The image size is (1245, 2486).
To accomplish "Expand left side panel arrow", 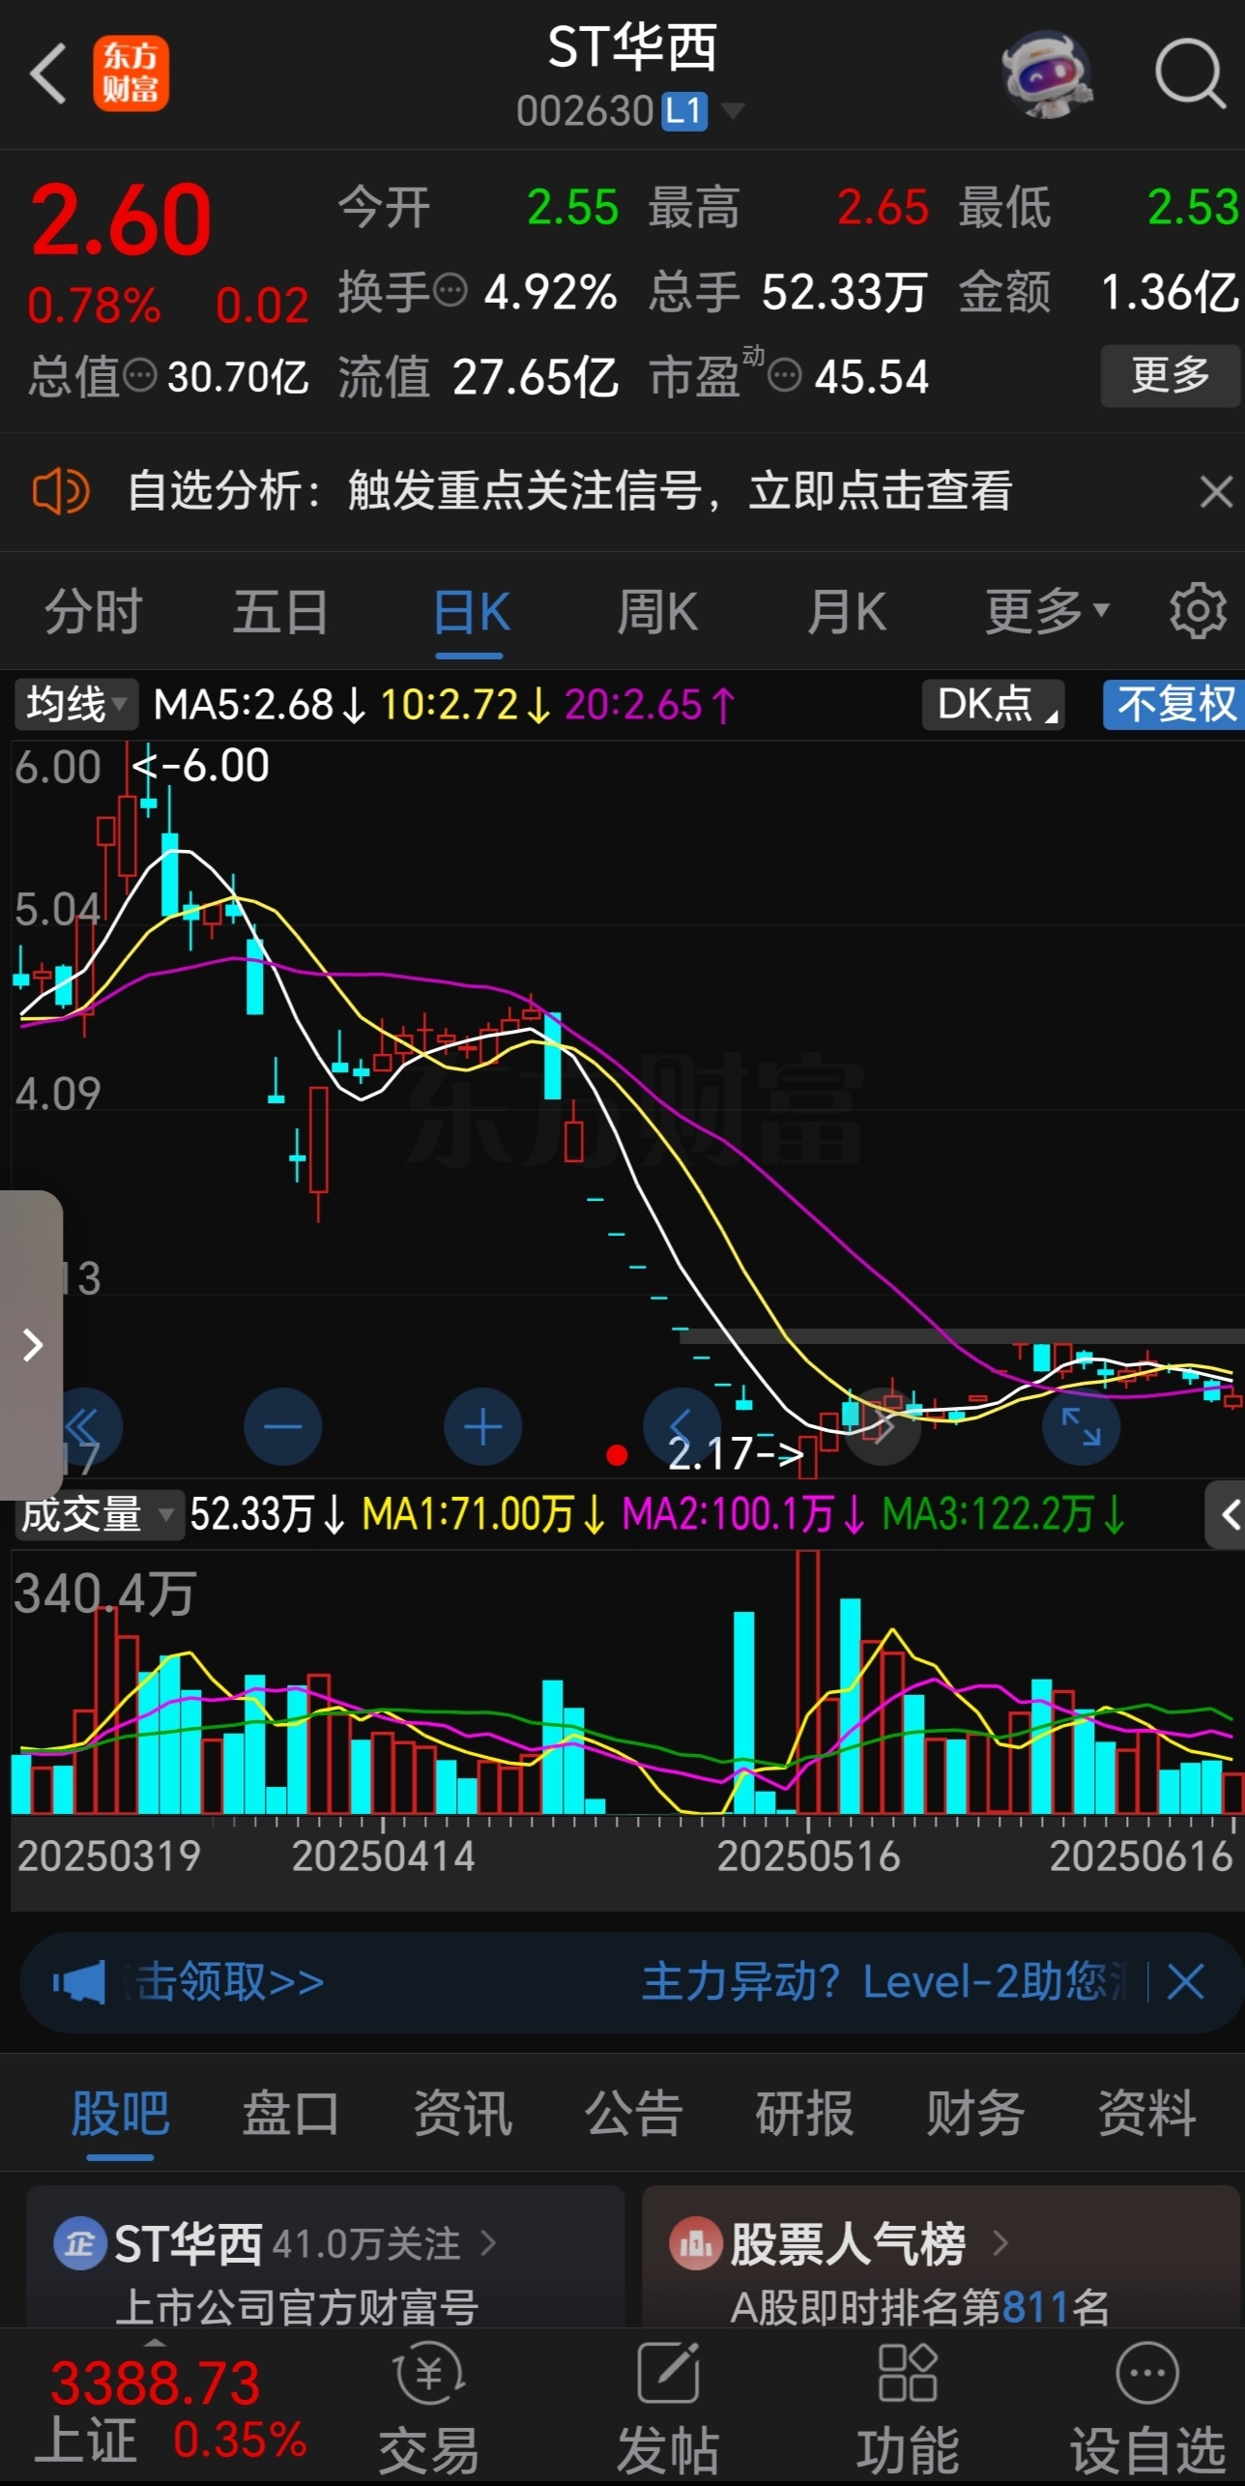I will (x=32, y=1345).
